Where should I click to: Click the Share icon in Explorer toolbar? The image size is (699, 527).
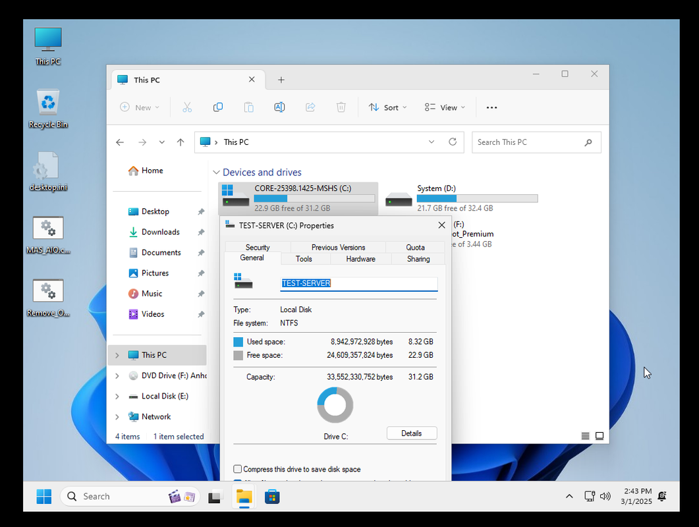click(310, 107)
